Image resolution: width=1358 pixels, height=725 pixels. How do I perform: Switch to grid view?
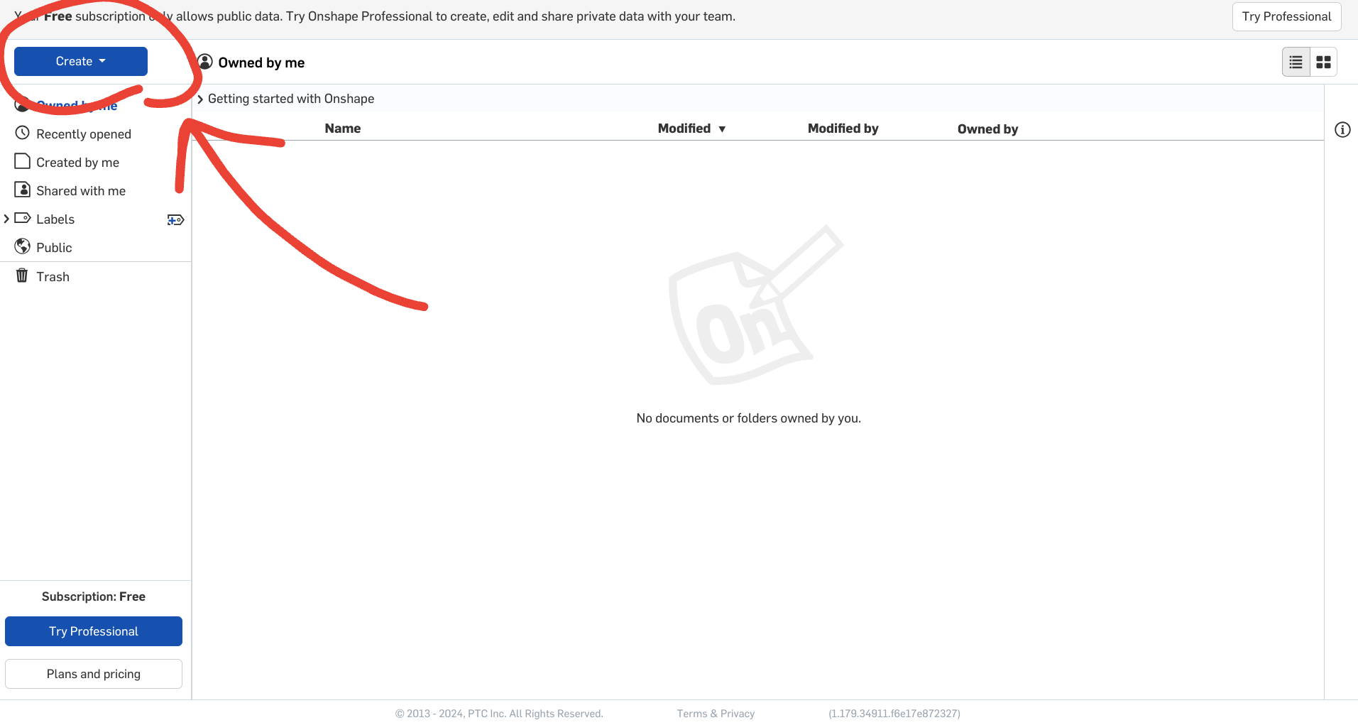(x=1323, y=62)
